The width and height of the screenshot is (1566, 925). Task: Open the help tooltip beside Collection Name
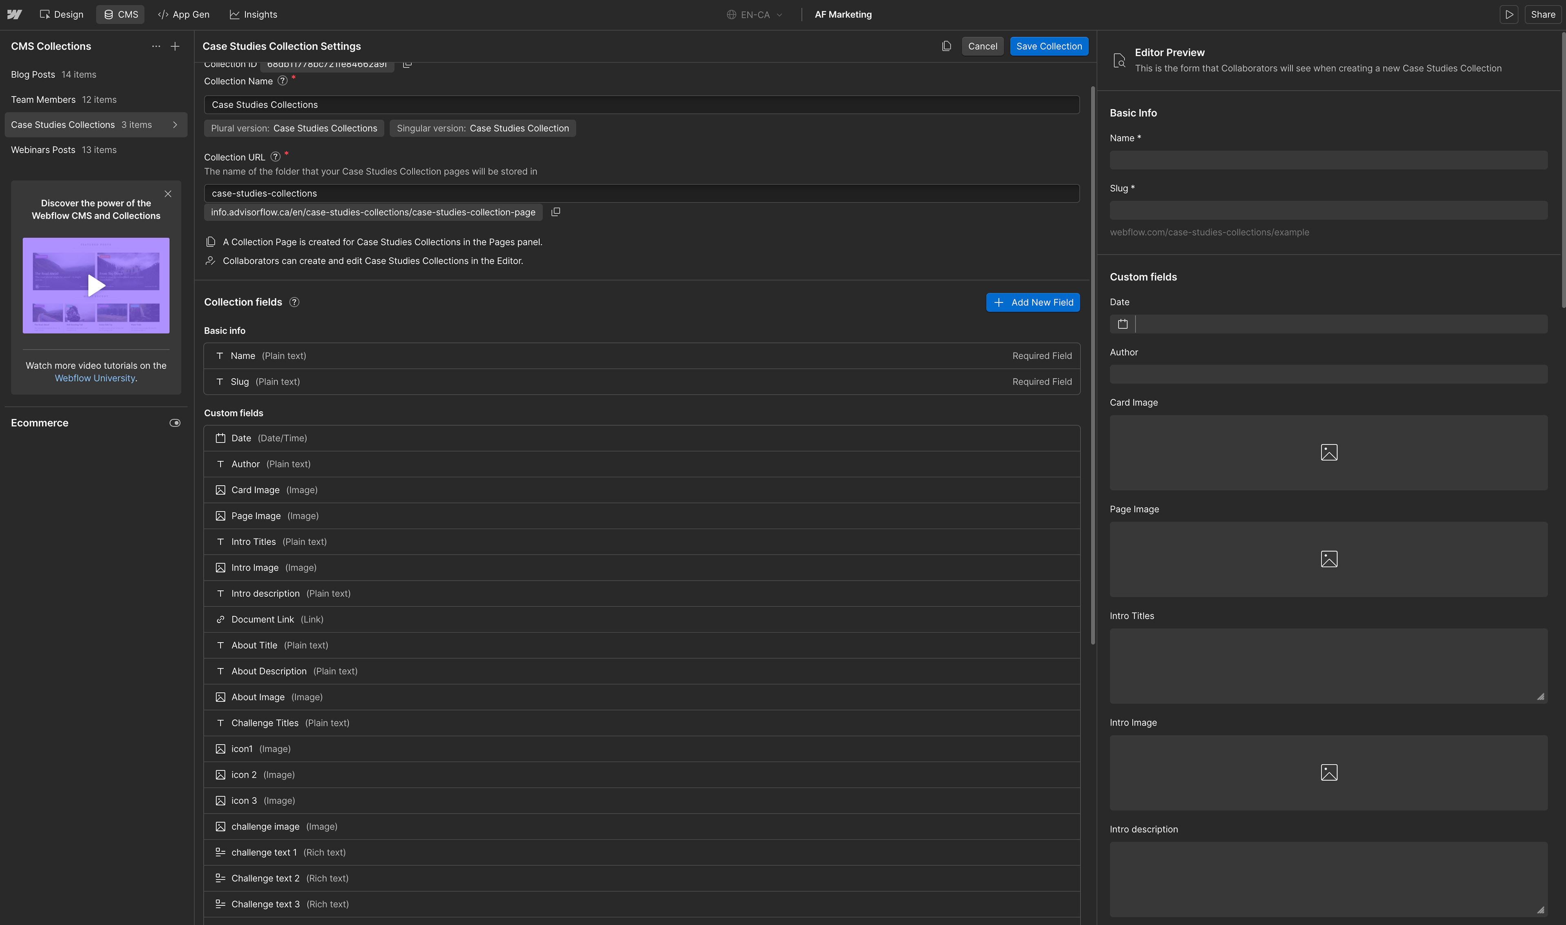[x=282, y=80]
